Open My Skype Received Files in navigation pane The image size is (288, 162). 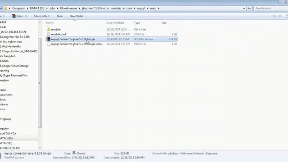pyautogui.click(x=14, y=76)
